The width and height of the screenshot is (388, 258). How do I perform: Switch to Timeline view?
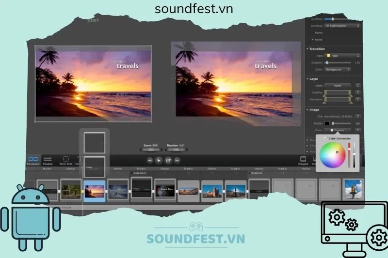pyautogui.click(x=48, y=161)
